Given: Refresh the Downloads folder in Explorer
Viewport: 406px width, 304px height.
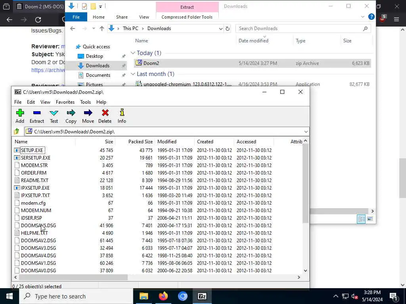Looking at the screenshot, I should (x=227, y=28).
